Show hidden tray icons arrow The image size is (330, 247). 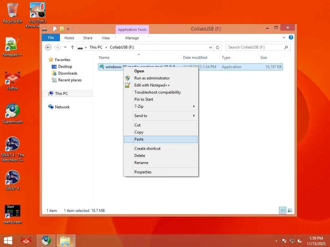tap(276, 241)
